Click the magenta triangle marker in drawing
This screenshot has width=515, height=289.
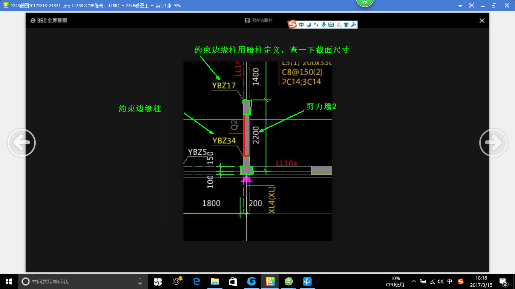[x=247, y=179]
